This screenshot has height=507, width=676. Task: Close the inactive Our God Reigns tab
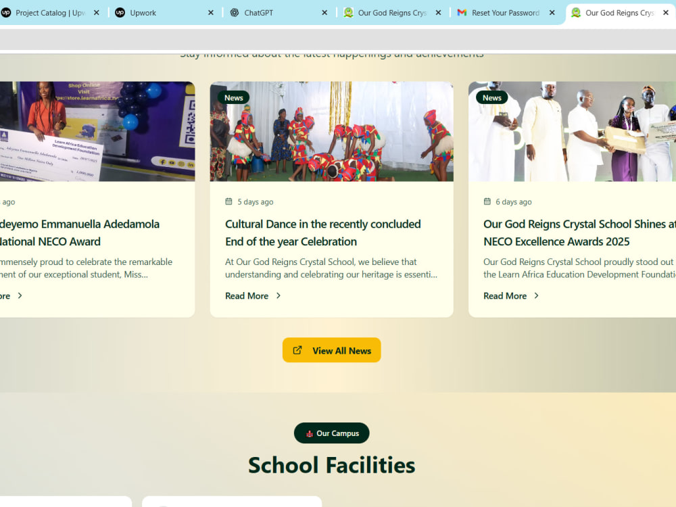(x=439, y=13)
